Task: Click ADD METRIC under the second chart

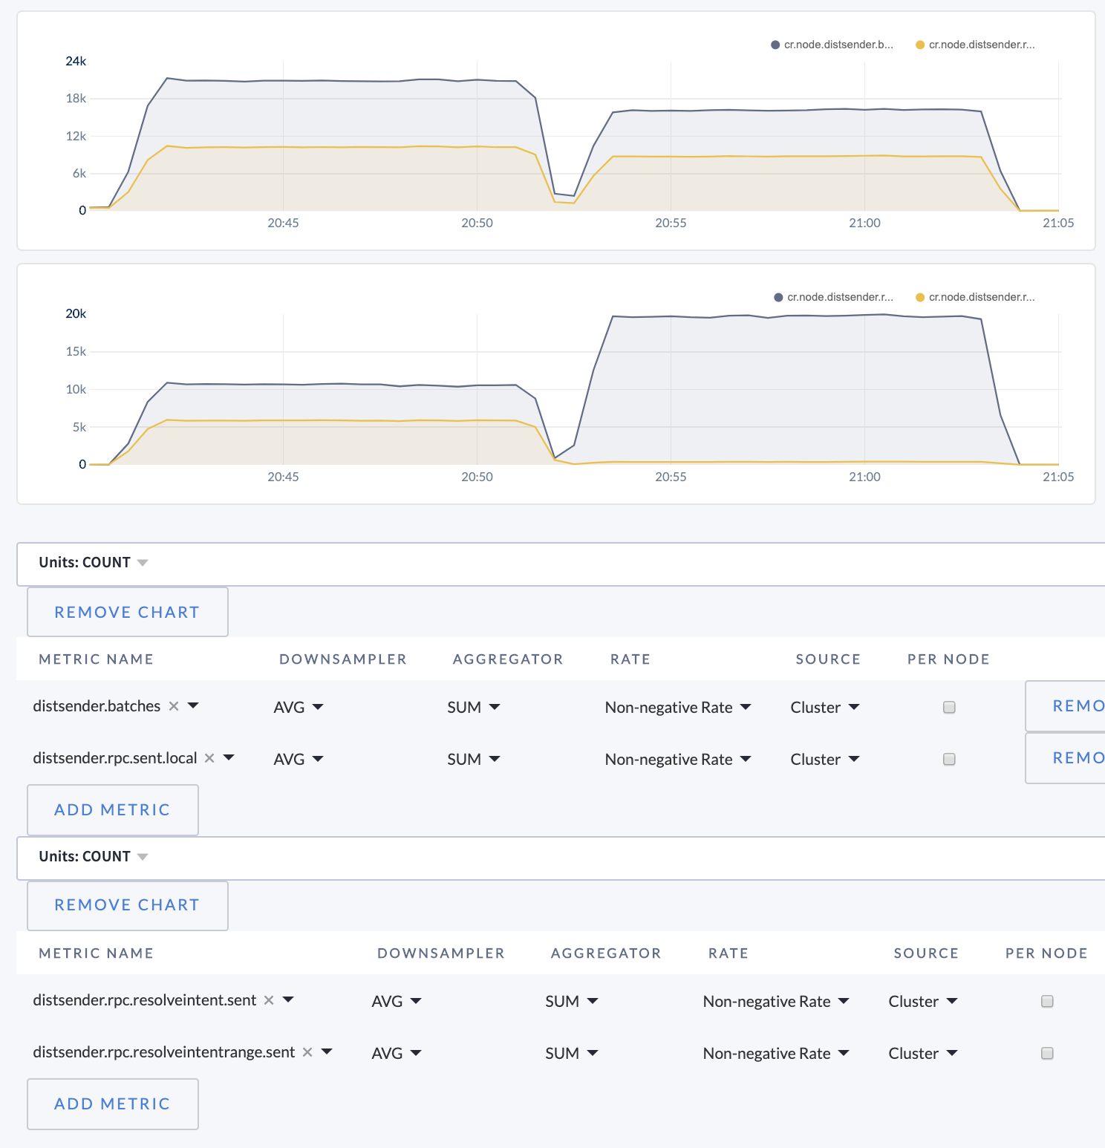Action: point(112,1103)
